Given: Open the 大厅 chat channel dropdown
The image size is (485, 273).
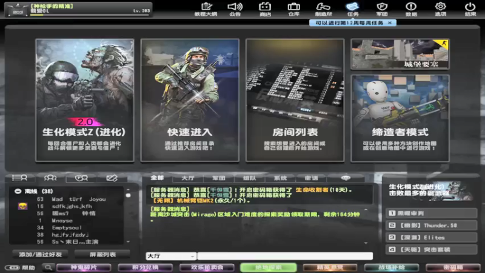Looking at the screenshot, I should (171, 256).
